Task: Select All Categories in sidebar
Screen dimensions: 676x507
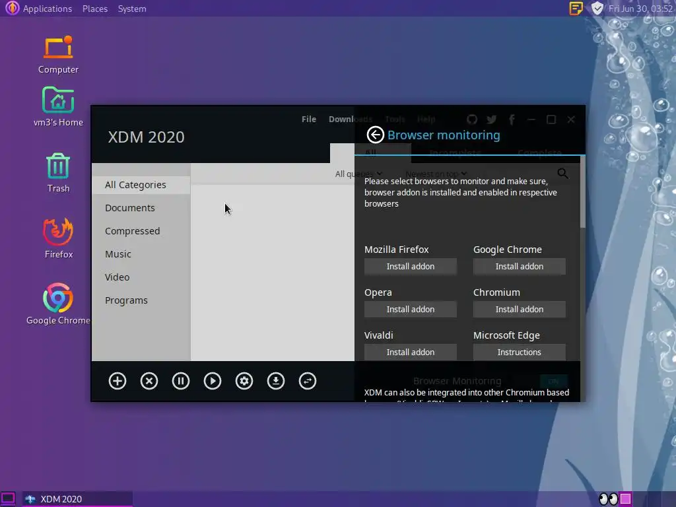Action: click(141, 185)
